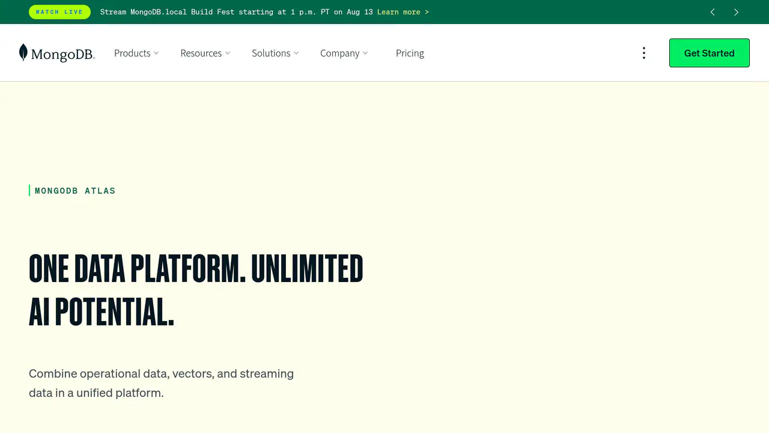Follow the Learn more link
The image size is (769, 433).
click(x=403, y=12)
